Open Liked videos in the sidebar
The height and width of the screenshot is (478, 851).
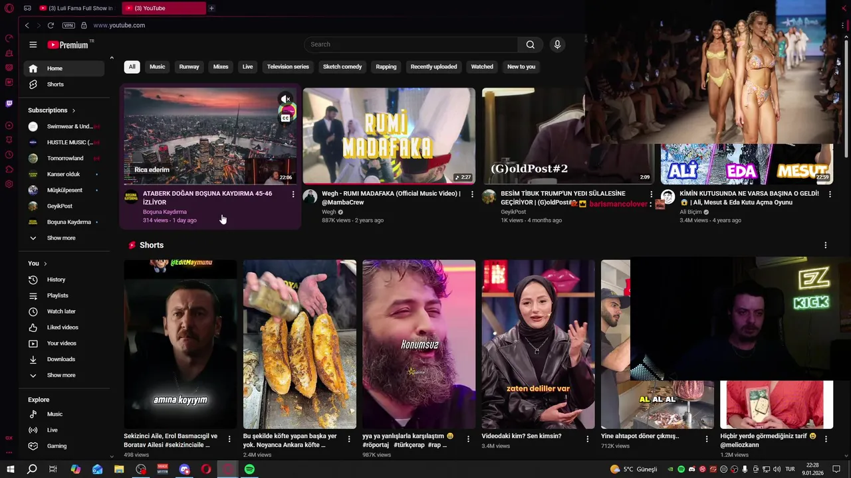pos(64,327)
